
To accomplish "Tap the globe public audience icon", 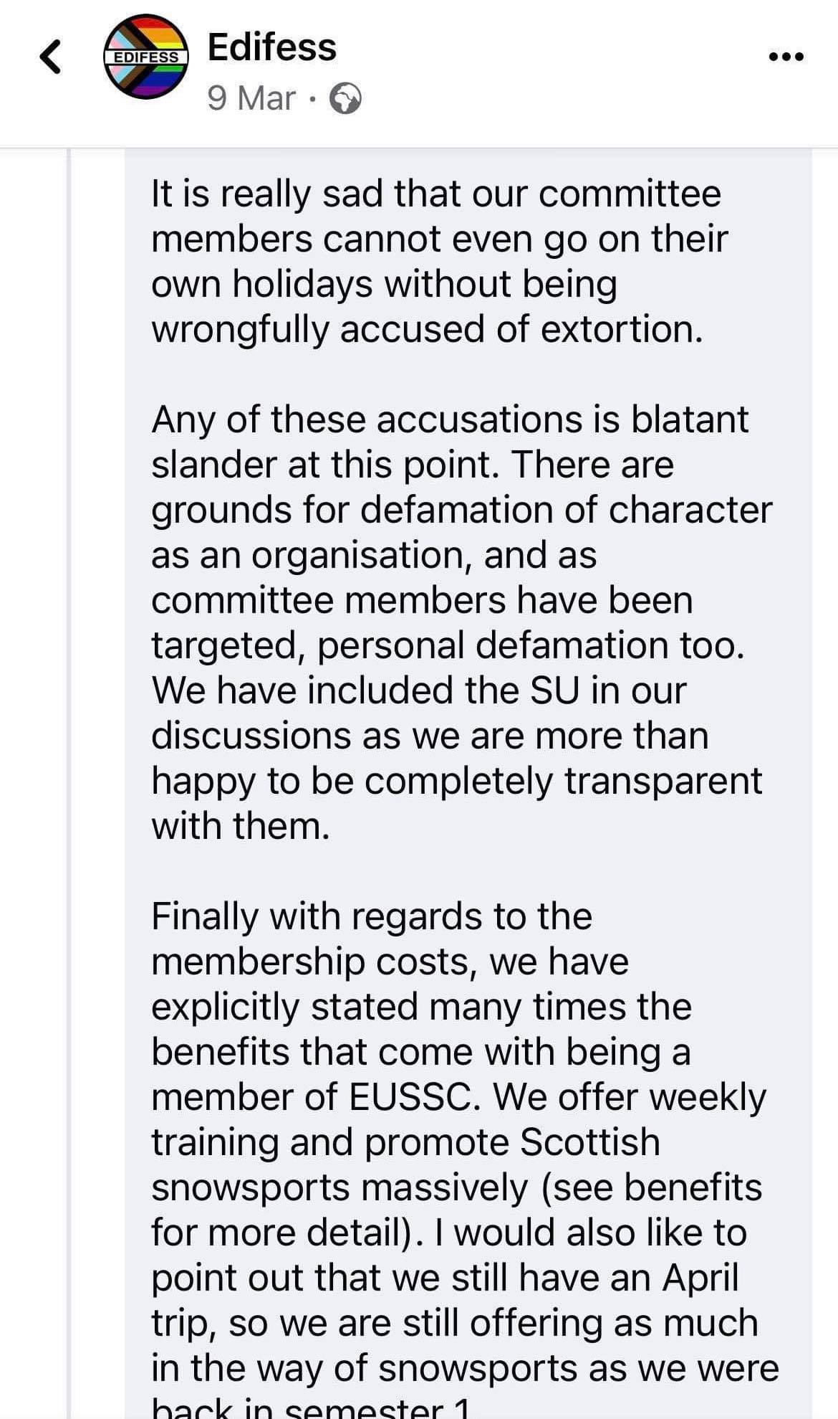I will point(345,99).
